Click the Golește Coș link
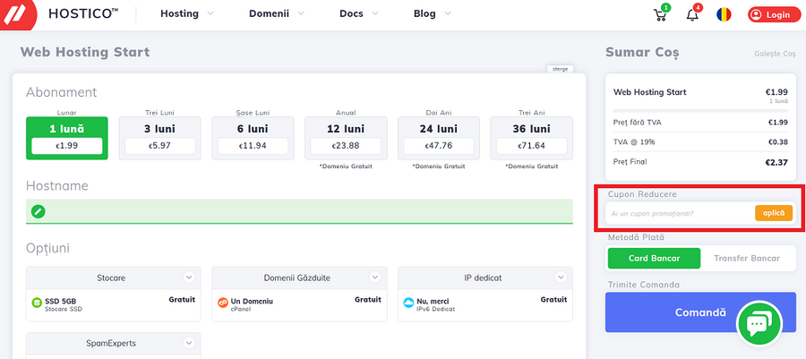The width and height of the screenshot is (806, 359). tap(775, 54)
